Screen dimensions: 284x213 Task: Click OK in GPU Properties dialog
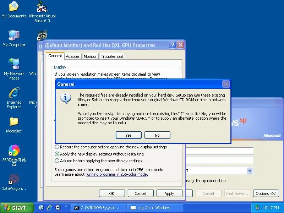[112, 193]
